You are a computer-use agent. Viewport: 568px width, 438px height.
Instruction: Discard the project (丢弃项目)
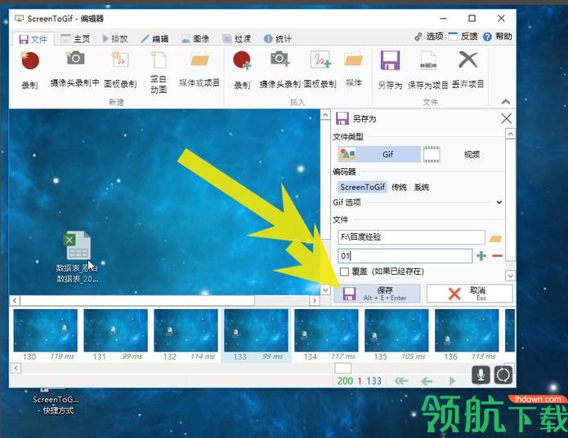[467, 70]
